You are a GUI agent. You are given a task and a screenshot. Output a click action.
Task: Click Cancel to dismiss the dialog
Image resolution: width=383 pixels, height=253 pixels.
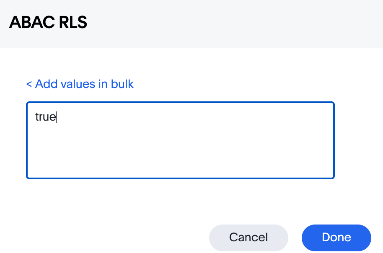(248, 238)
